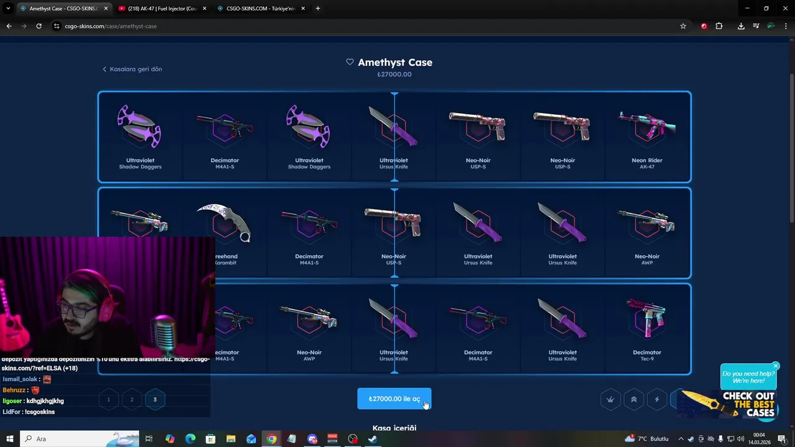795x447 pixels.
Task: Close the help chat bubble
Action: pyautogui.click(x=776, y=366)
